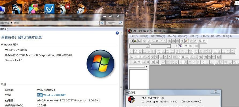Open the 工具(T) menu
The width and height of the screenshot is (239, 107).
point(204,36)
